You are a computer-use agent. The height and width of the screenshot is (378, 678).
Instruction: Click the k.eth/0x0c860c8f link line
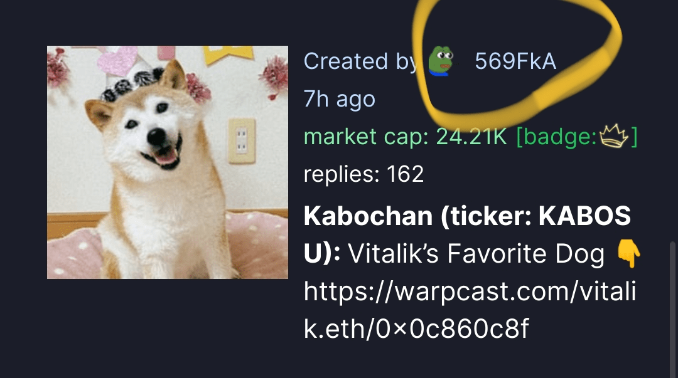click(416, 328)
